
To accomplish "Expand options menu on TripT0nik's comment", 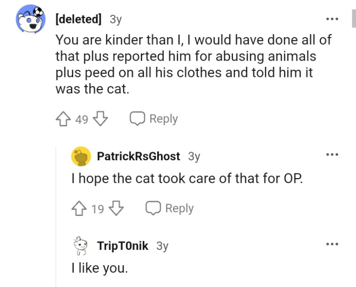I will coord(332,244).
